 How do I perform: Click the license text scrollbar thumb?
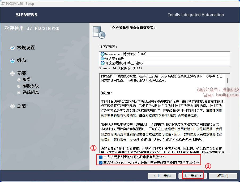pyautogui.click(x=228, y=80)
